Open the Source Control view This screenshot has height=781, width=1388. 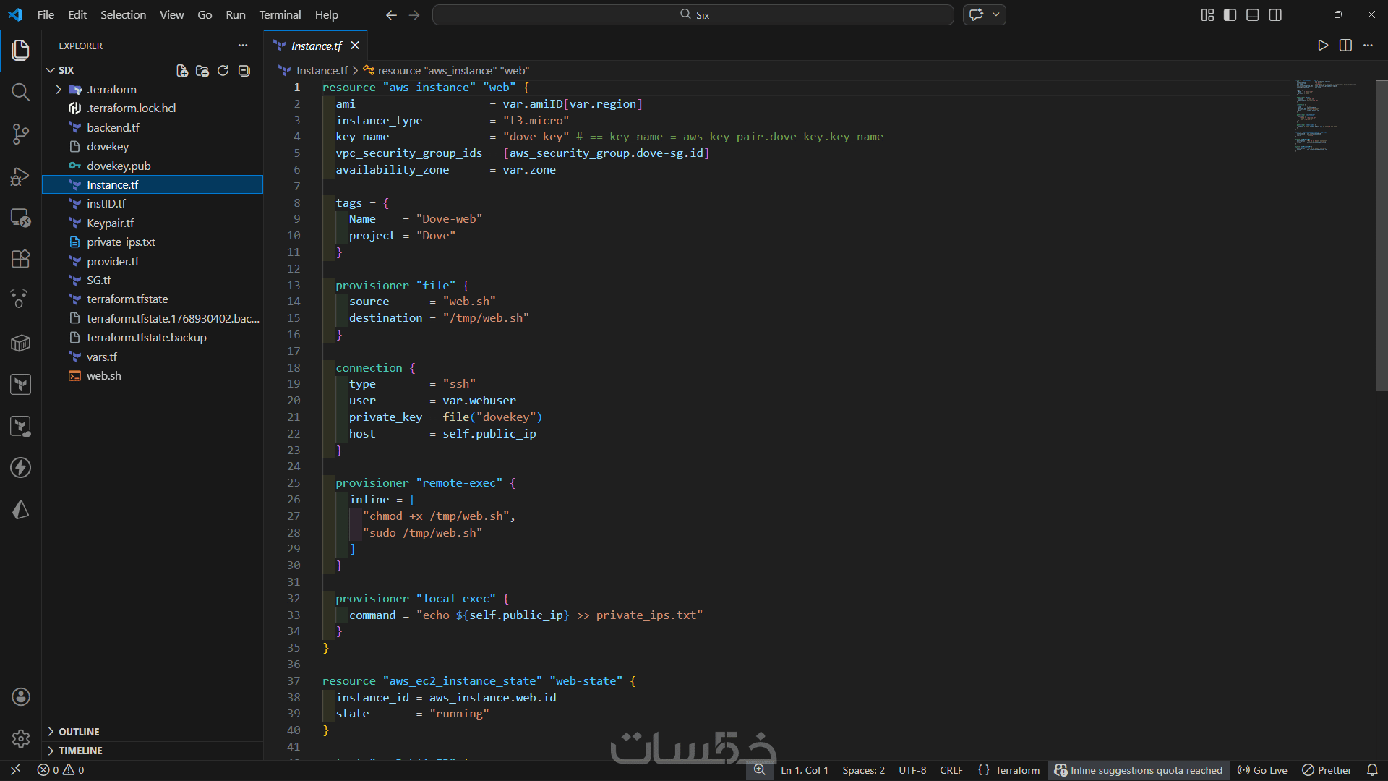click(x=20, y=134)
